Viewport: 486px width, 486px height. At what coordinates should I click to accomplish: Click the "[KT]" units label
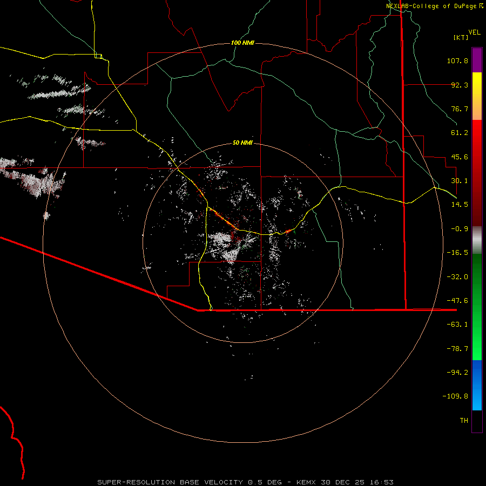click(461, 37)
